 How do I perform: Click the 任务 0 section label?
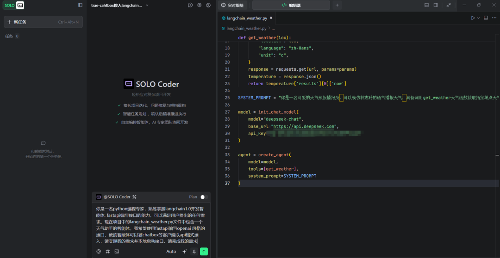12,37
